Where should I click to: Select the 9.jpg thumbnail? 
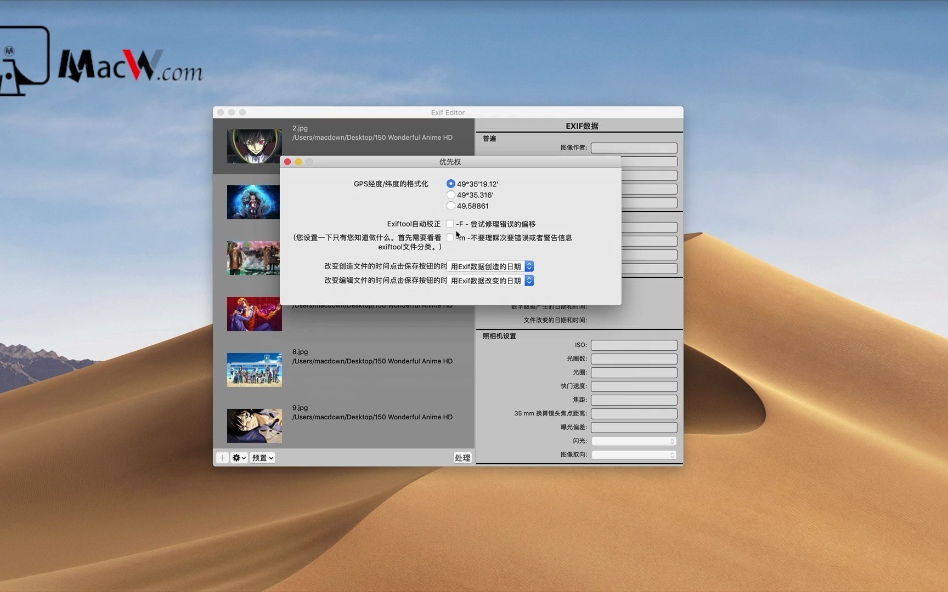tap(255, 426)
